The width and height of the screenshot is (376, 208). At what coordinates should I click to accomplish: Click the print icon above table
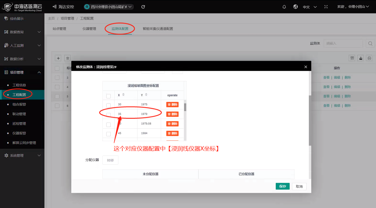(369, 58)
